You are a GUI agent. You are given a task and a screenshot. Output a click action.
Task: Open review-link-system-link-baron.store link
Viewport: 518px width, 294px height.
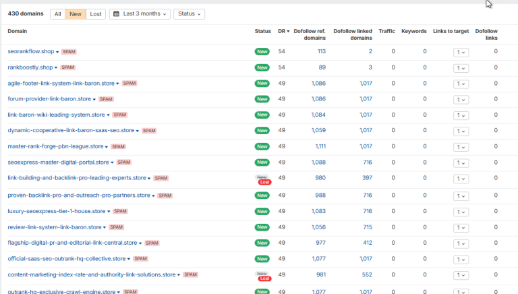coord(55,227)
